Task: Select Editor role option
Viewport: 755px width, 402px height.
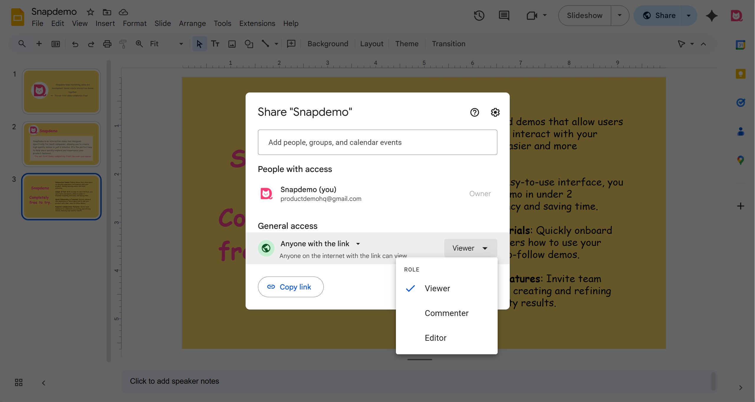Action: coord(447,338)
